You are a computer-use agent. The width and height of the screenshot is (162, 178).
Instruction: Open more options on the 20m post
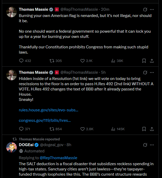(152, 9)
